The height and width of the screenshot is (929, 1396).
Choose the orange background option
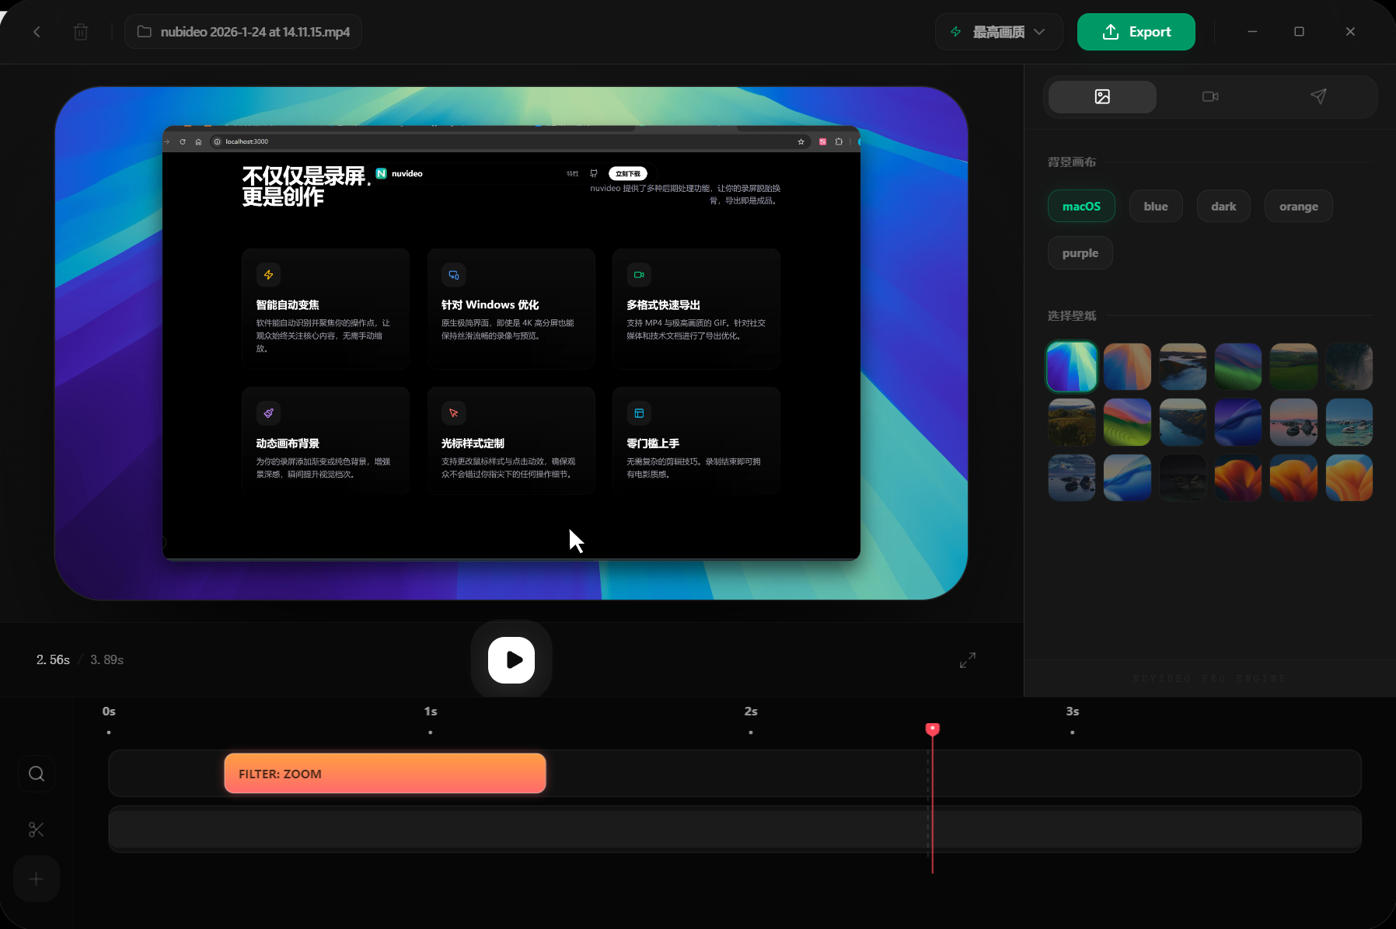click(1298, 207)
